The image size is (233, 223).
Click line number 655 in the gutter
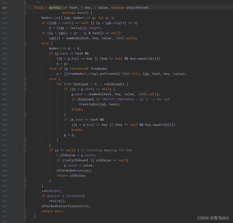tap(5, 150)
